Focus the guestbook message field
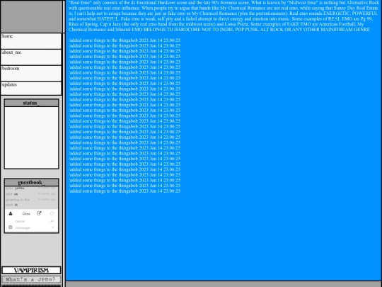Viewport: 382px width, 287px height. point(33,227)
